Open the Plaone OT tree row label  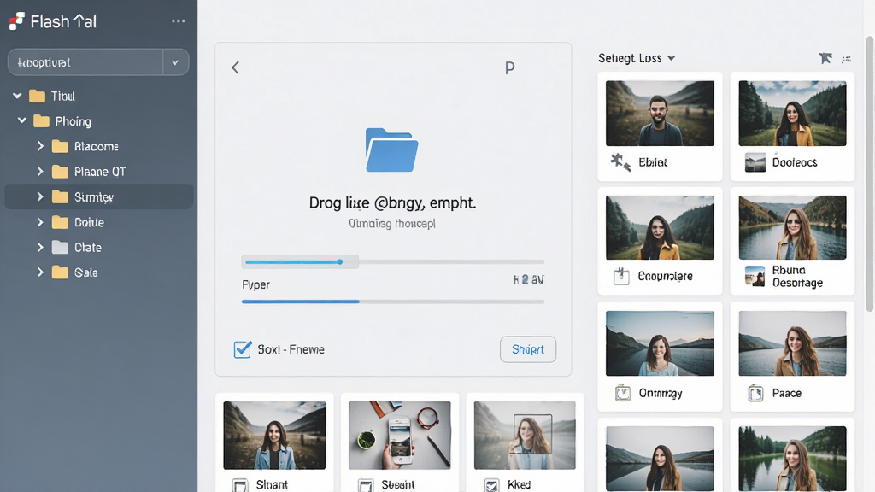click(101, 171)
